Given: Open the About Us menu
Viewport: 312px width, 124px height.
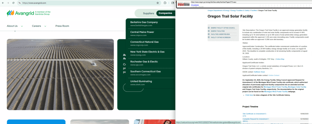Looking at the screenshot, I should point(12,26).
